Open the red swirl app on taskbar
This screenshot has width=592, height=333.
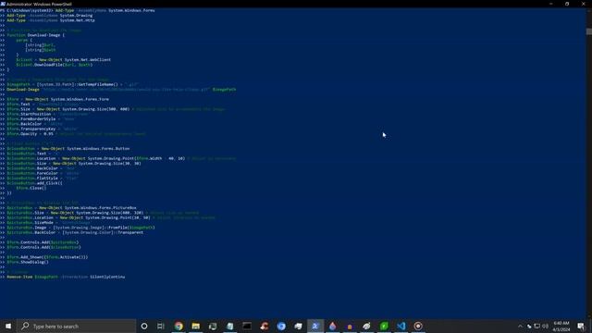(265, 326)
